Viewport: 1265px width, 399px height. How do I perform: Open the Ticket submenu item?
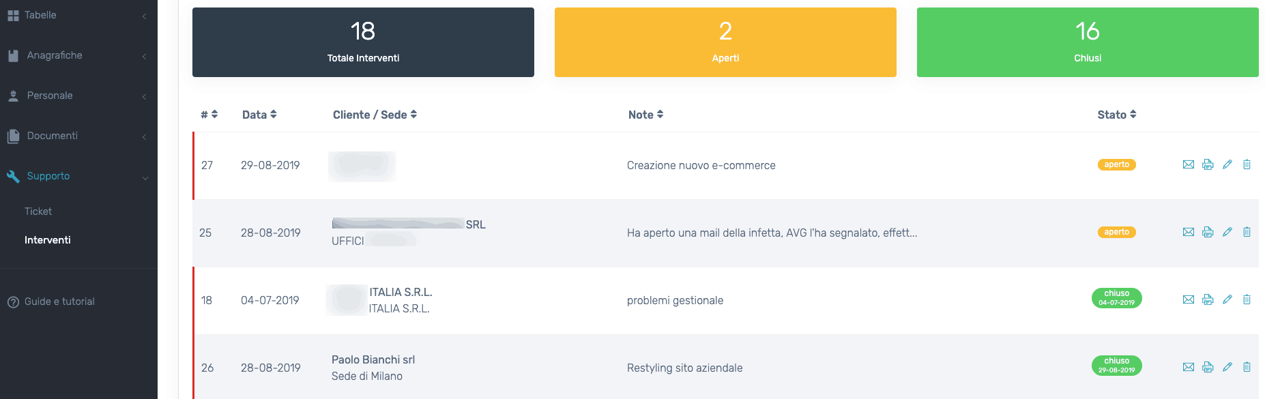click(x=38, y=211)
